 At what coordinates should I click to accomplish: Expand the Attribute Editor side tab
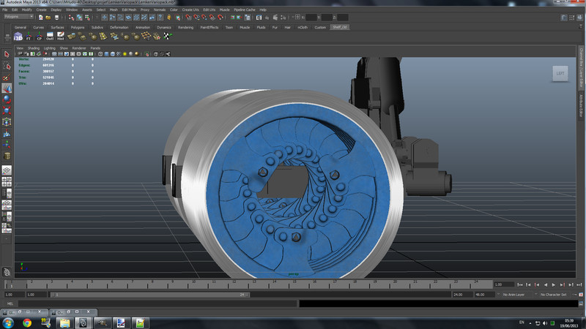[x=581, y=106]
